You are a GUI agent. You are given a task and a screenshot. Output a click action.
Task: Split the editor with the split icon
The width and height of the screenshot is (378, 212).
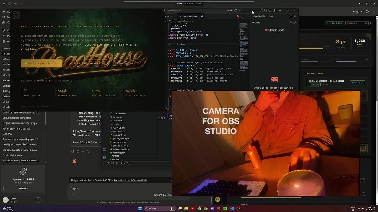click(x=242, y=16)
